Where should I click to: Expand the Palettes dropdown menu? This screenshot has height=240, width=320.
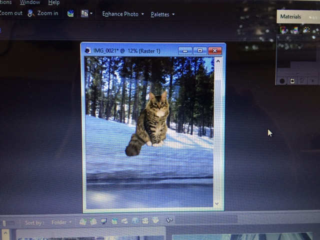pos(162,14)
